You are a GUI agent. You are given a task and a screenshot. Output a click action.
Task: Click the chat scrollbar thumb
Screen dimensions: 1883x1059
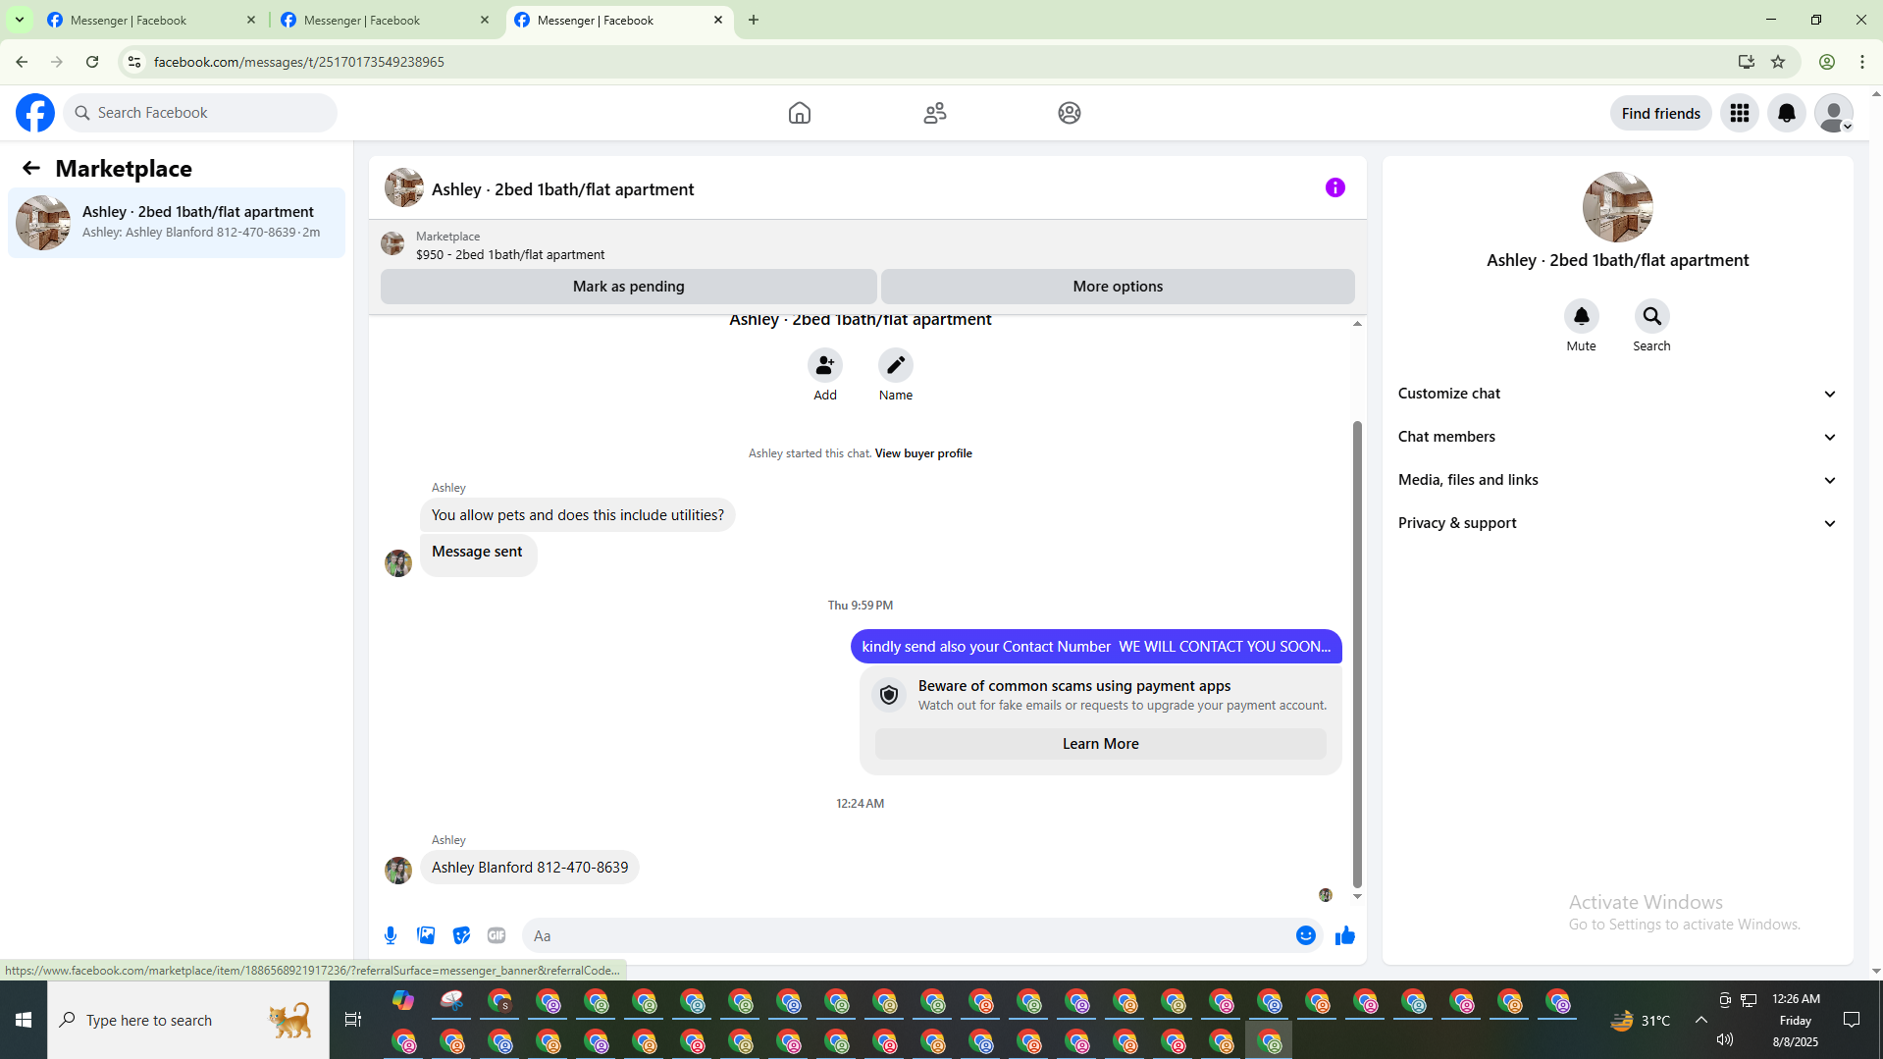1357,653
